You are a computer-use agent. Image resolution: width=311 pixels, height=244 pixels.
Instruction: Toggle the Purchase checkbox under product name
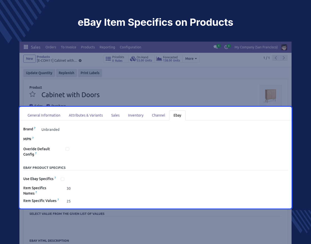[48, 106]
